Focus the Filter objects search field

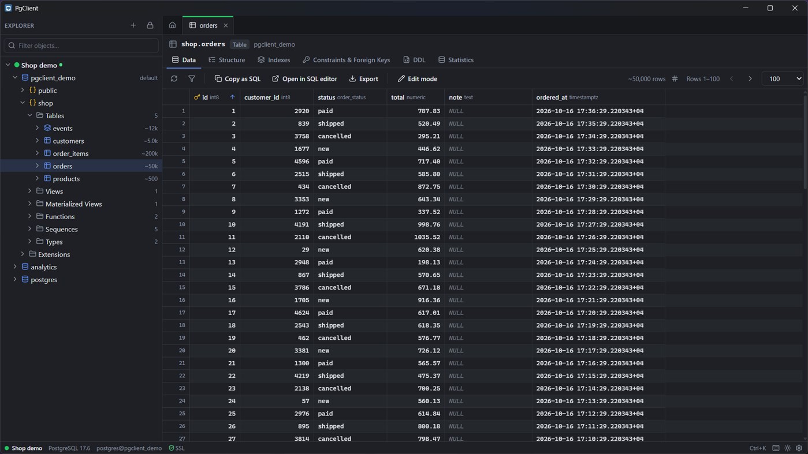[x=81, y=46]
